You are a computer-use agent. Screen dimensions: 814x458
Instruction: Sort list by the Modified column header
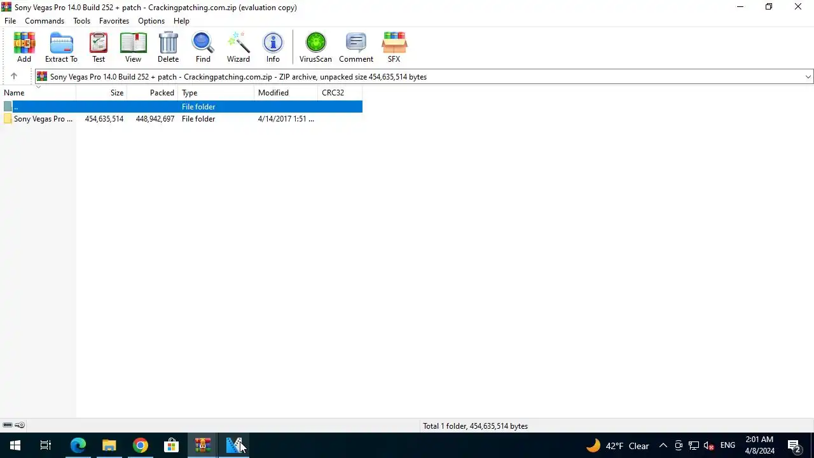point(286,93)
